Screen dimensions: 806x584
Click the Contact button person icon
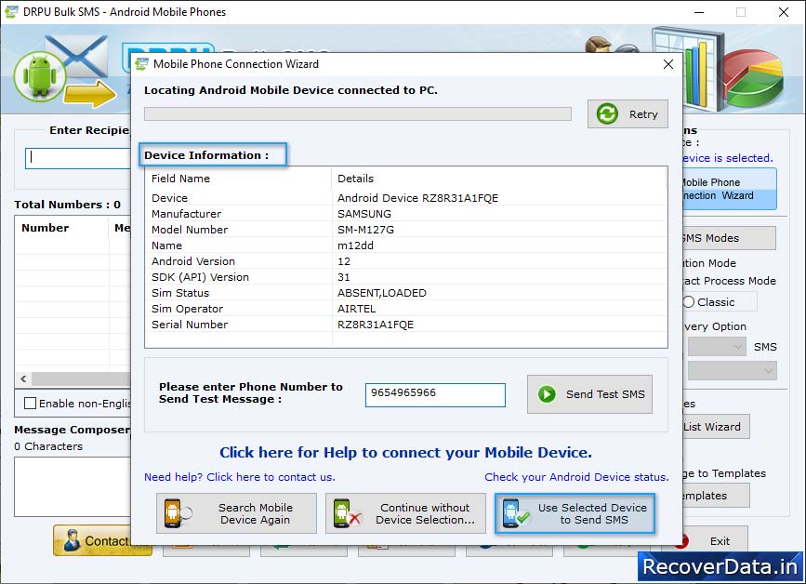click(71, 540)
